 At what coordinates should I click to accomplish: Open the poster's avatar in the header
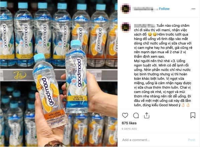pos(125,9)
